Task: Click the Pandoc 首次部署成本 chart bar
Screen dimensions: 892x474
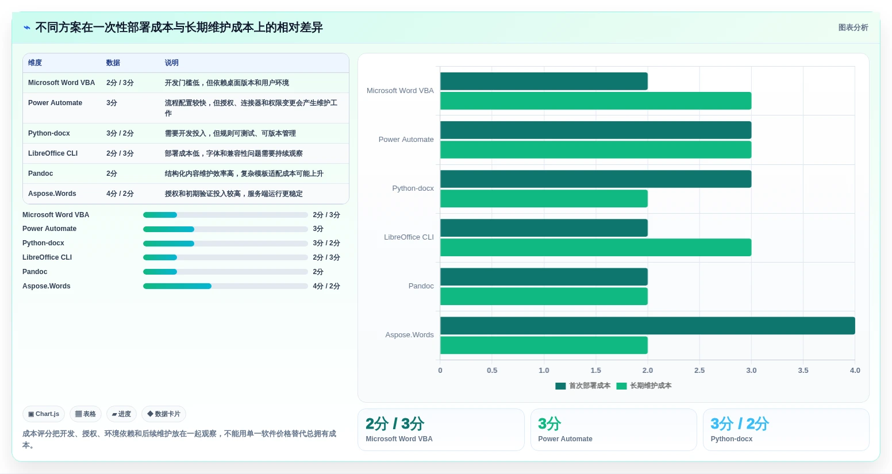Action: tap(544, 277)
